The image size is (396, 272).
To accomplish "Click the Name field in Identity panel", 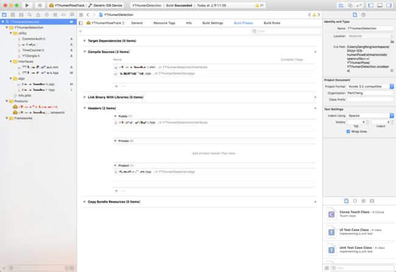I will 370,28.
